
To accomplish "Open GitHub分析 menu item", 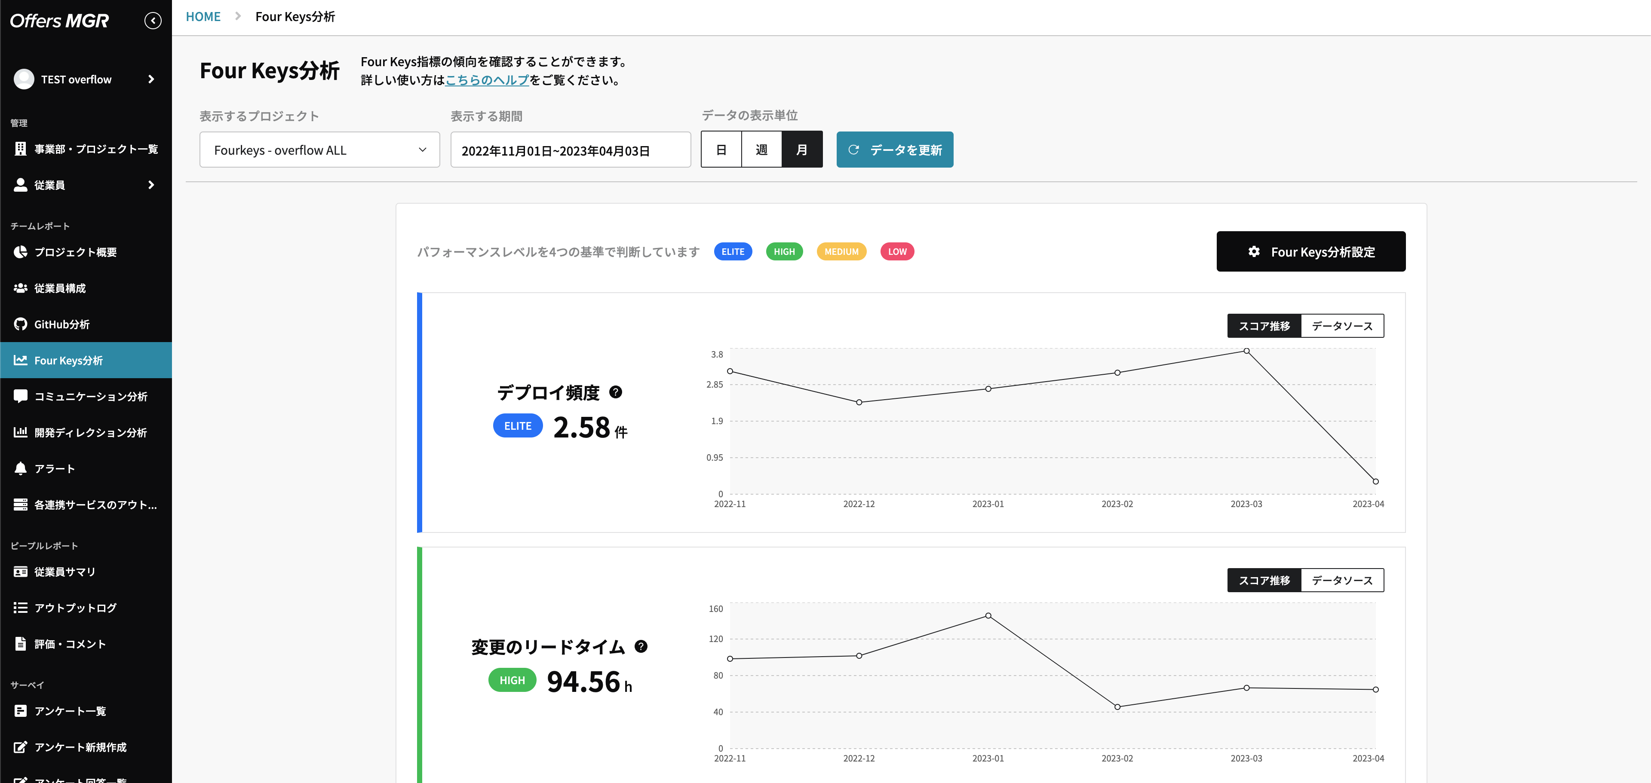I will click(x=86, y=324).
